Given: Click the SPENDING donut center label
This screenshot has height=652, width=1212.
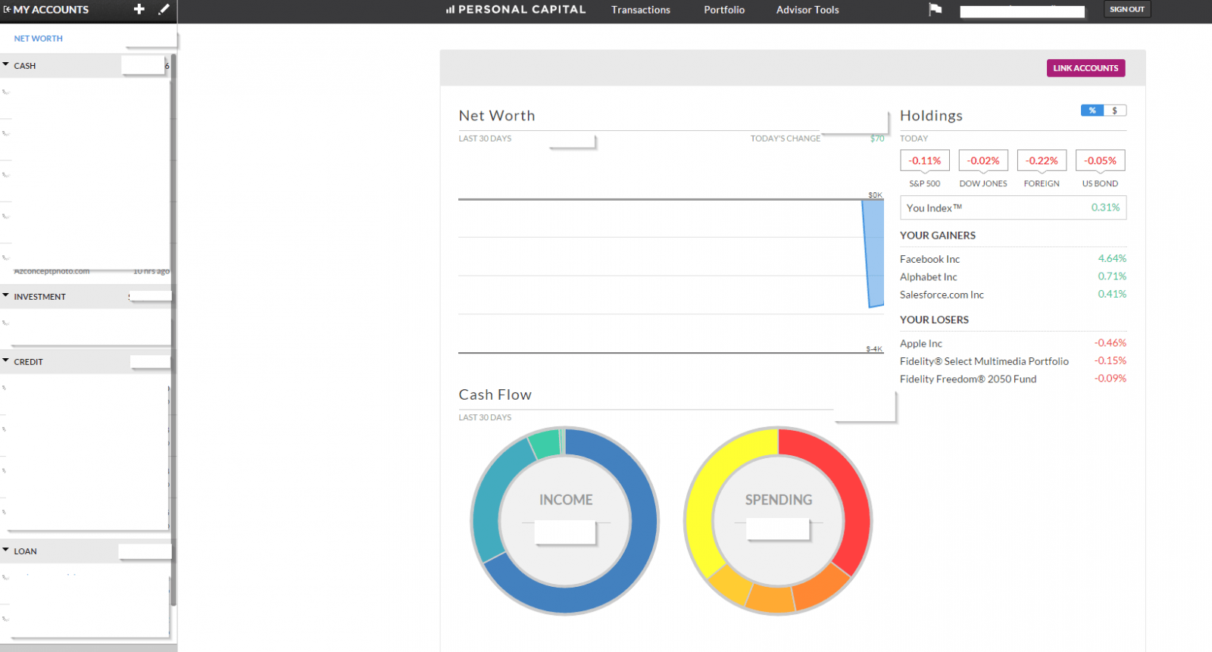Looking at the screenshot, I should 778,500.
